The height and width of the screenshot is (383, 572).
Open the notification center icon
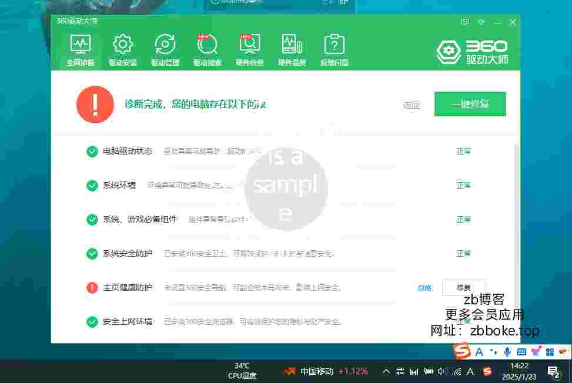point(554,372)
